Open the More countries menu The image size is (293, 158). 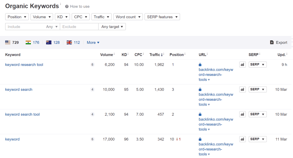(x=93, y=43)
